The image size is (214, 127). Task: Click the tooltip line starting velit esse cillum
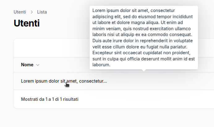(140, 47)
